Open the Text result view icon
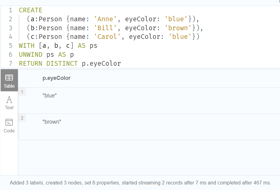280x190 pixels. coord(9,100)
